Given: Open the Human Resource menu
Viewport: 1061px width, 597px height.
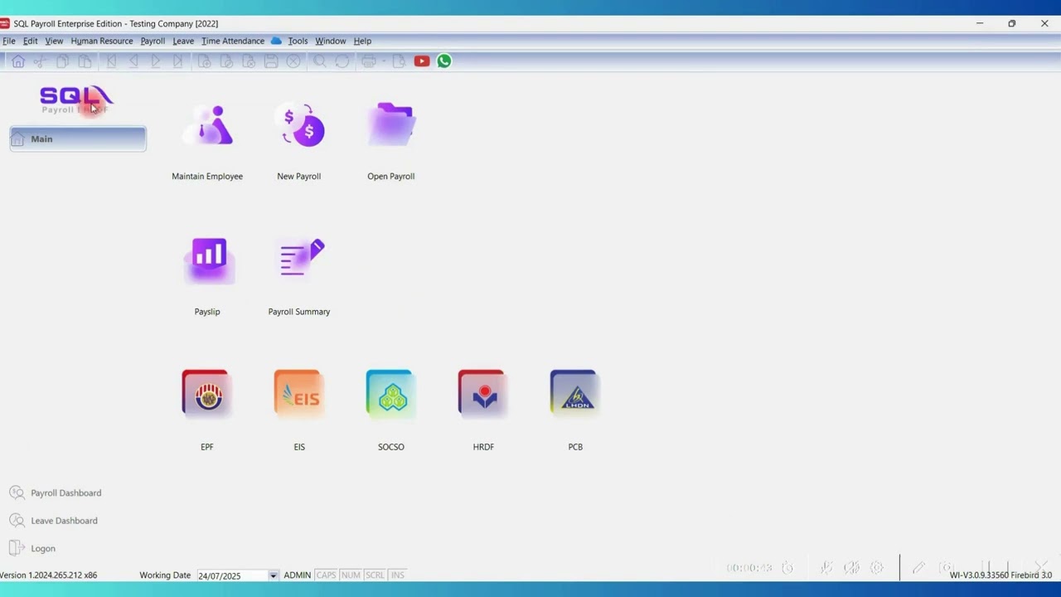Looking at the screenshot, I should pyautogui.click(x=102, y=41).
